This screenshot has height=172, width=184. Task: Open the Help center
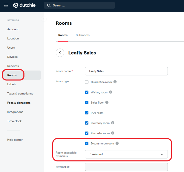(15, 140)
